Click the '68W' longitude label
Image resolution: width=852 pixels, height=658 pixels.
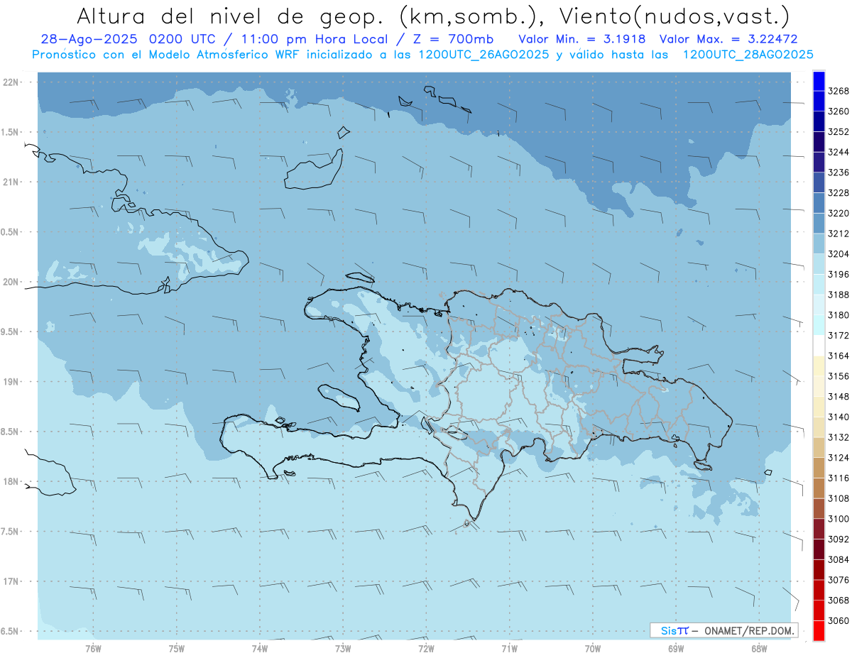(x=759, y=648)
